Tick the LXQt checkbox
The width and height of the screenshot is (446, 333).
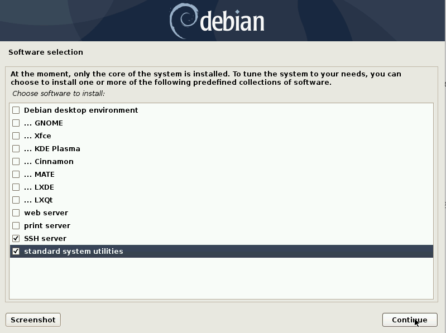point(16,200)
